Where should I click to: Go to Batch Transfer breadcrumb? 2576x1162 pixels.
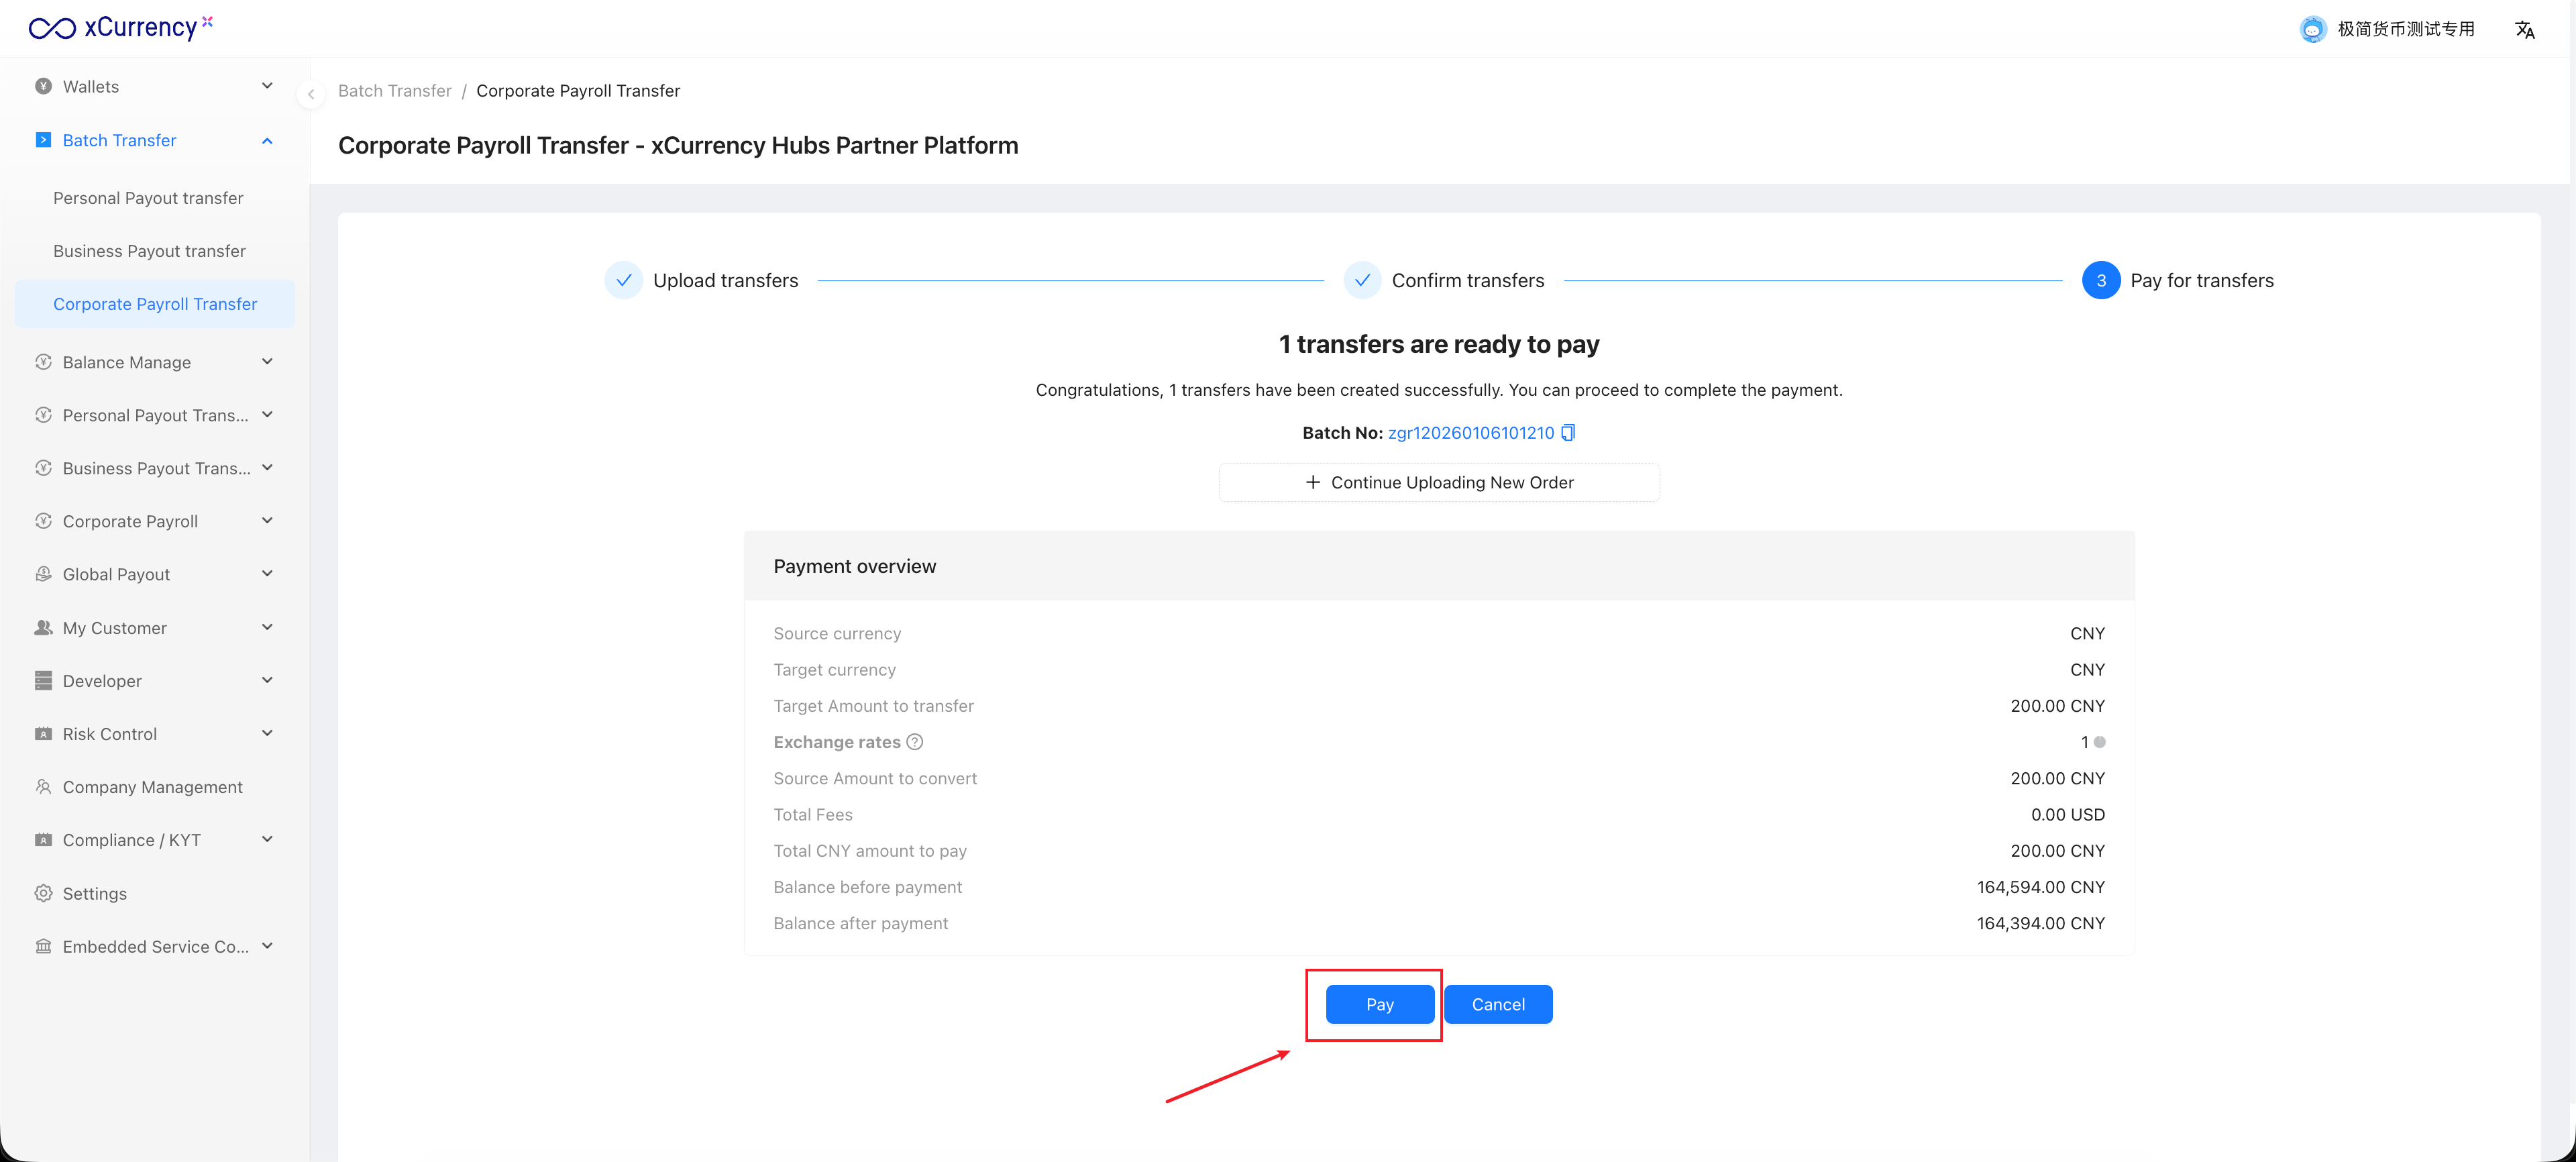[394, 91]
